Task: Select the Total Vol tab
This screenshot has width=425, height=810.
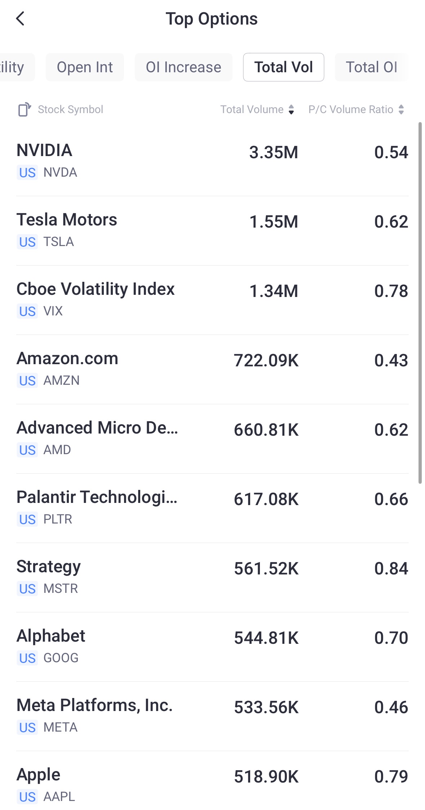Action: (x=283, y=67)
